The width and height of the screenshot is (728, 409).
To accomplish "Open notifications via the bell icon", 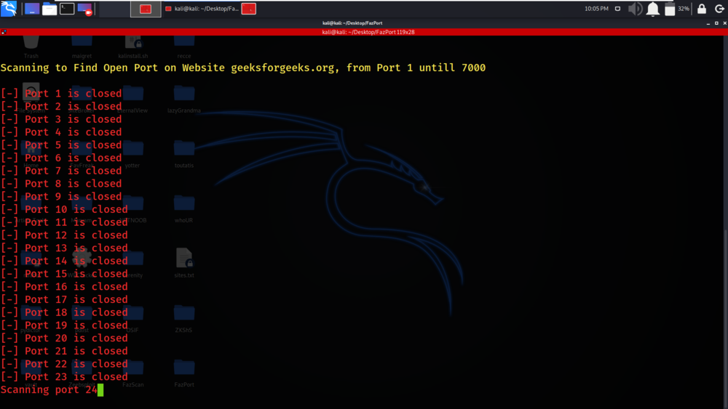I will click(653, 9).
